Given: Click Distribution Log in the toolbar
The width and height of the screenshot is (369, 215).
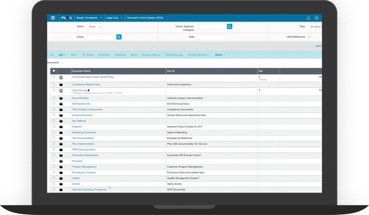Looking at the screenshot, I should point(174,55).
